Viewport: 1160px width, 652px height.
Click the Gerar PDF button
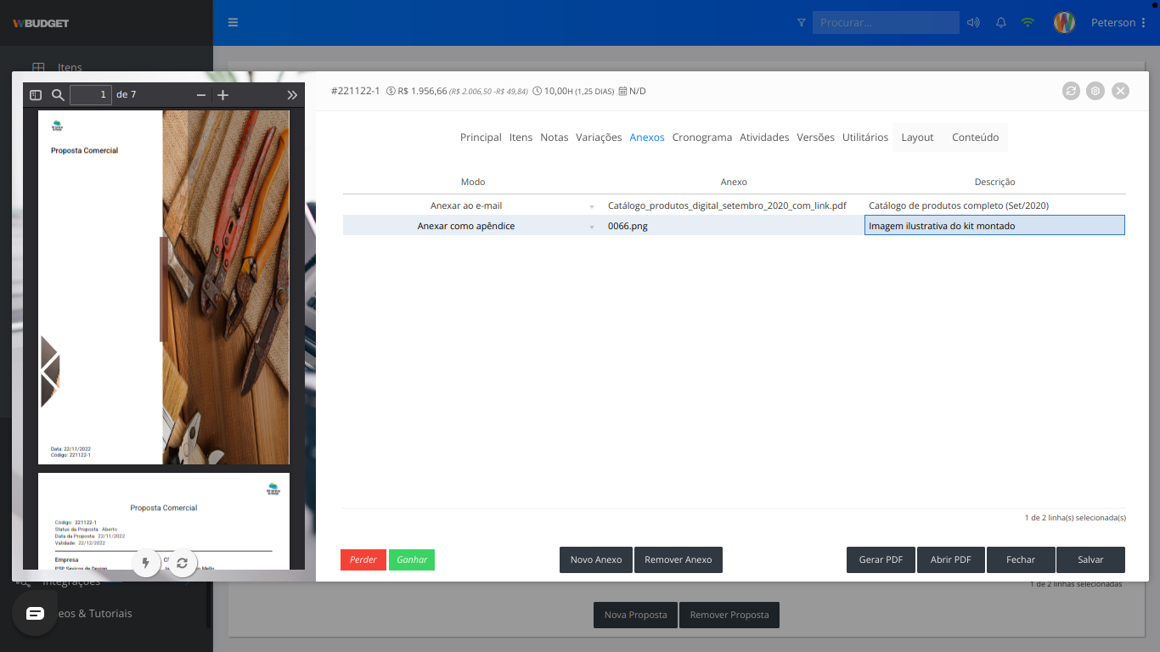tap(881, 559)
